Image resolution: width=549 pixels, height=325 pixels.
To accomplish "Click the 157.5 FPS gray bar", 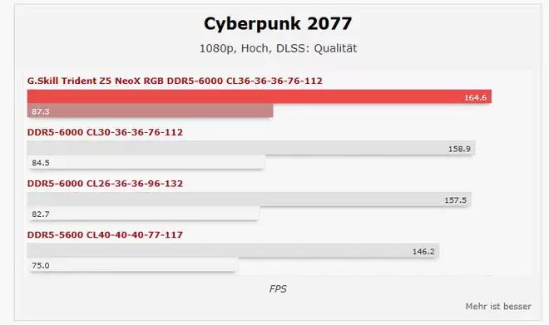I will (250, 199).
